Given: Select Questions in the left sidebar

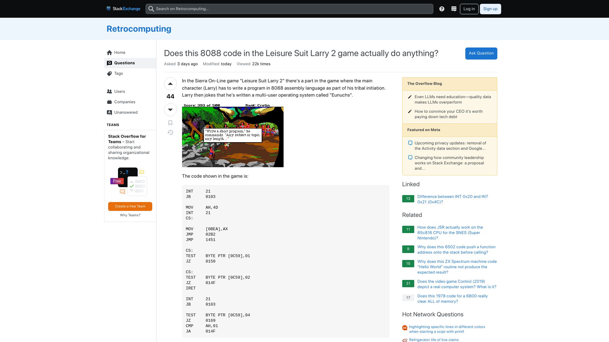Looking at the screenshot, I should [x=130, y=63].
